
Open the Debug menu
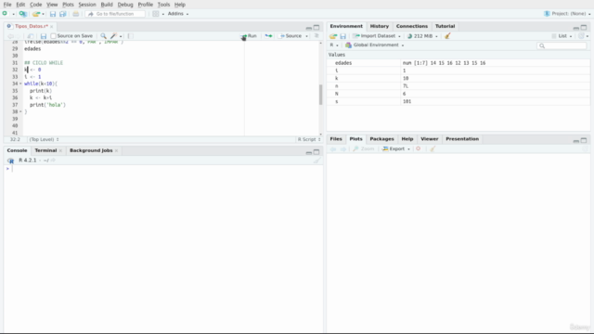coord(125,5)
